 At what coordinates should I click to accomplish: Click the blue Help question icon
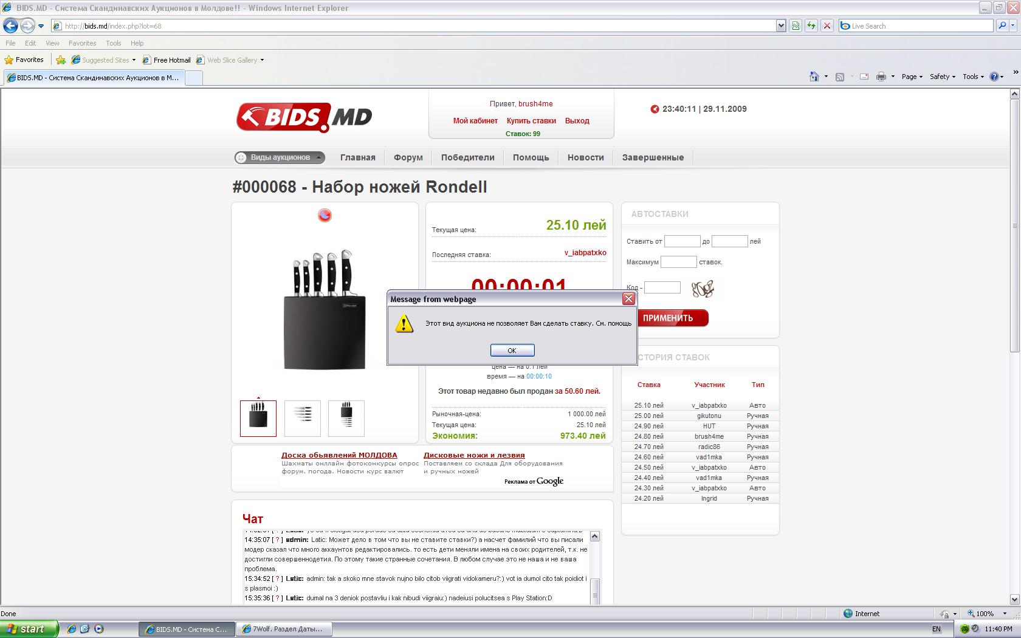click(995, 77)
